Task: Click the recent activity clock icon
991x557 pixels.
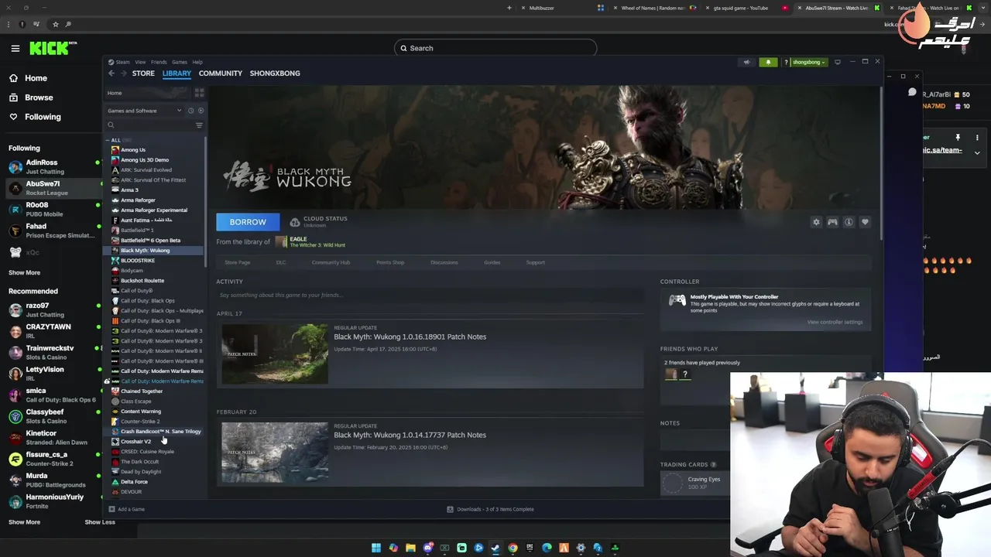Action: (x=191, y=111)
